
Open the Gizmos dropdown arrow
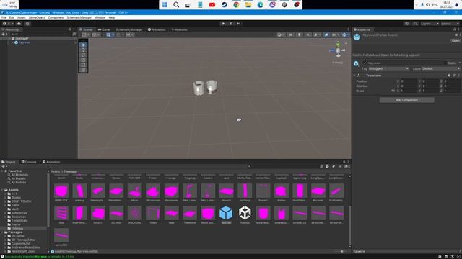tap(349, 35)
